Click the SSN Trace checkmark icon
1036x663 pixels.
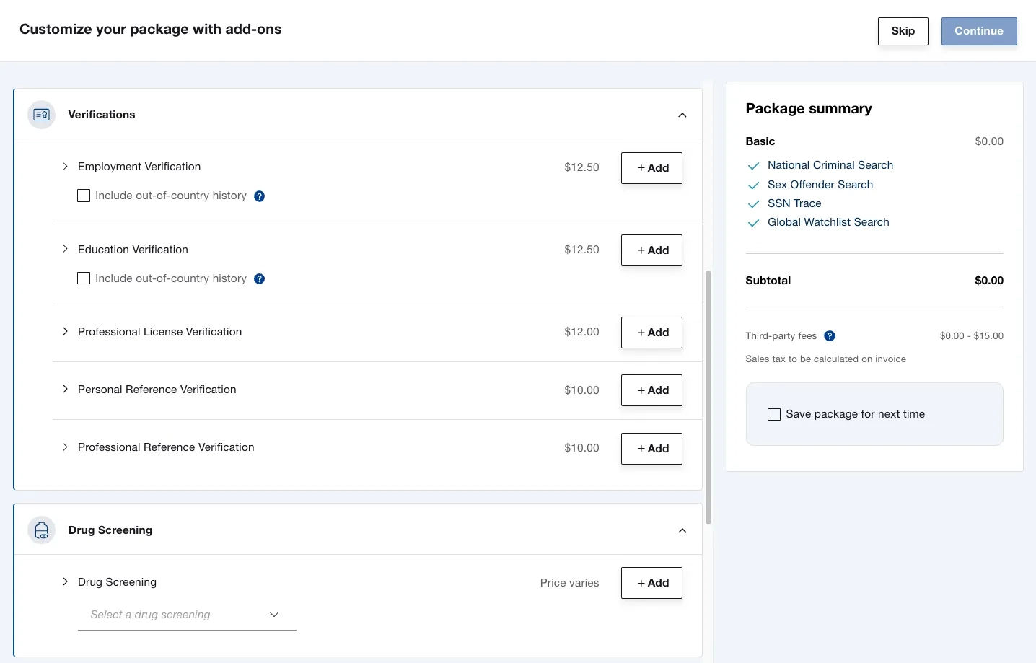tap(753, 204)
